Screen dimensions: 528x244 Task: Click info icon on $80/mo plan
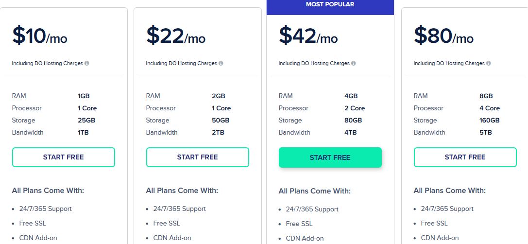(489, 63)
